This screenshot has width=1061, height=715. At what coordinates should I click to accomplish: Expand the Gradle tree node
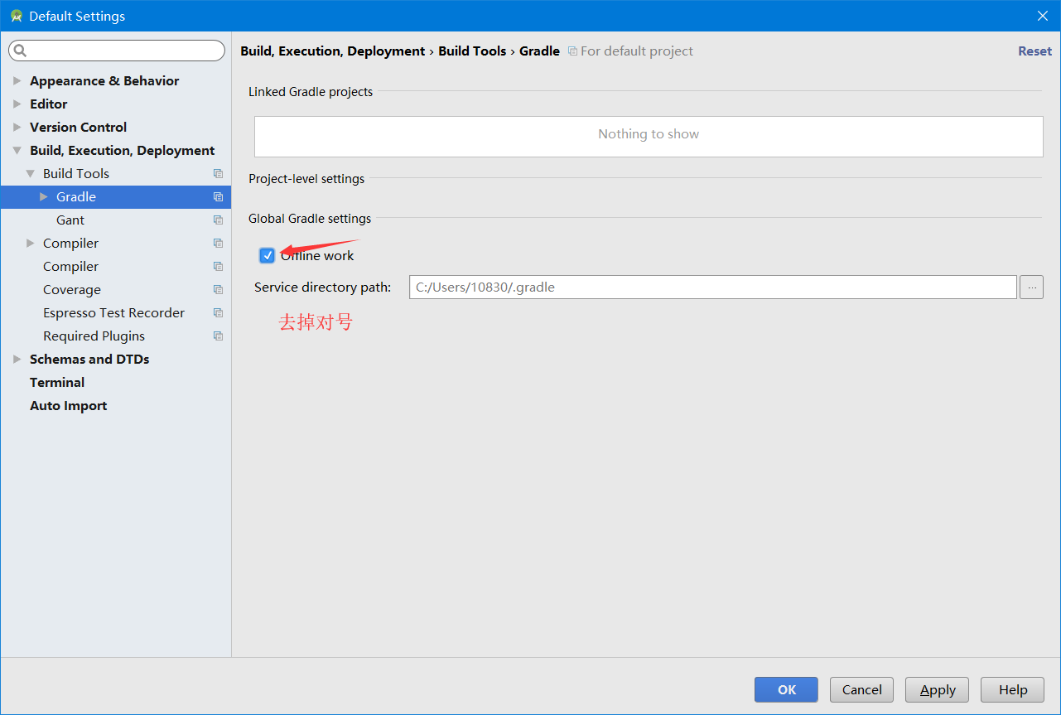coord(44,196)
